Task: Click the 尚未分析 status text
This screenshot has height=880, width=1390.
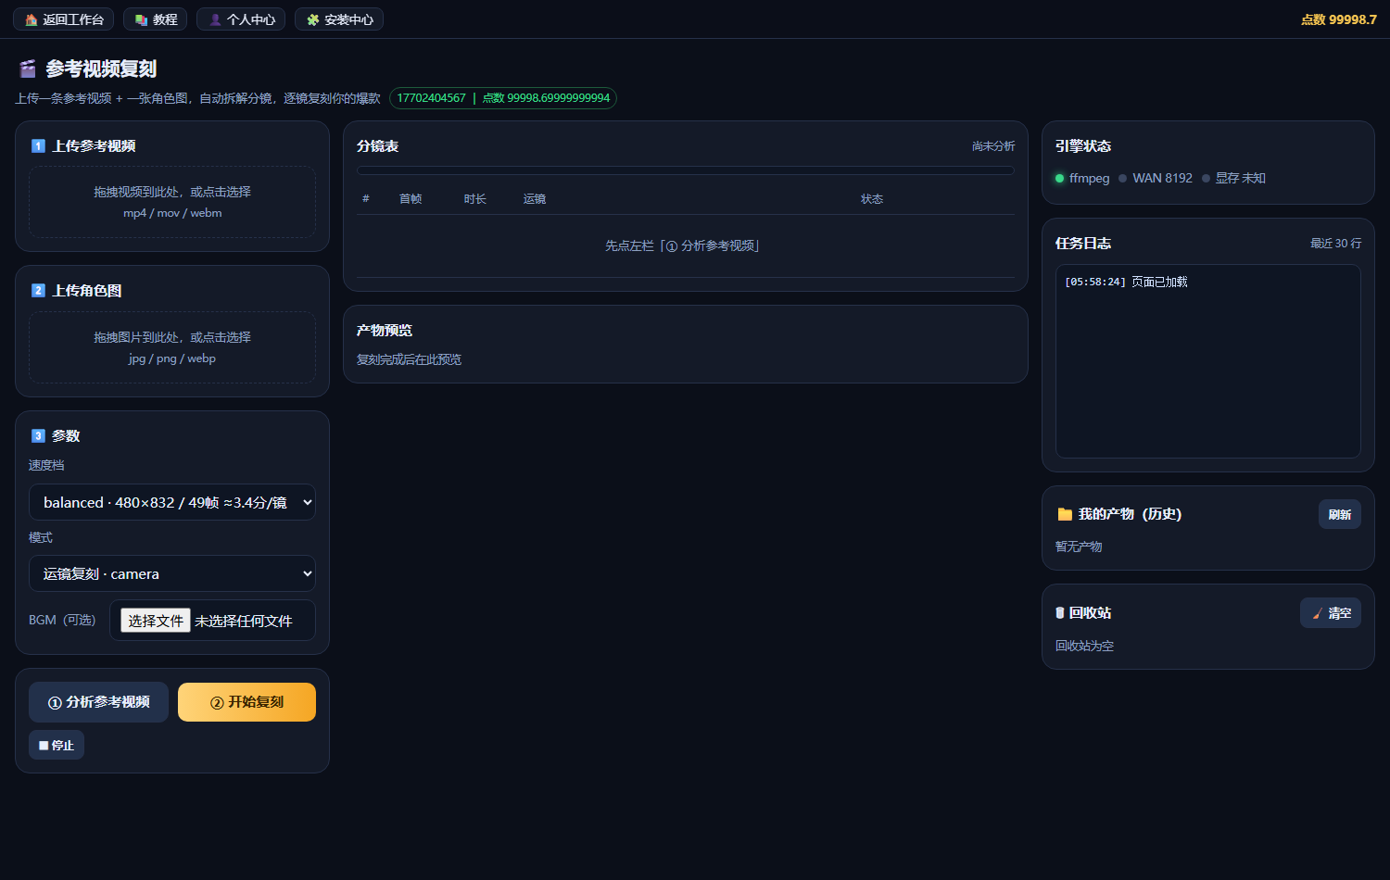Action: (993, 146)
